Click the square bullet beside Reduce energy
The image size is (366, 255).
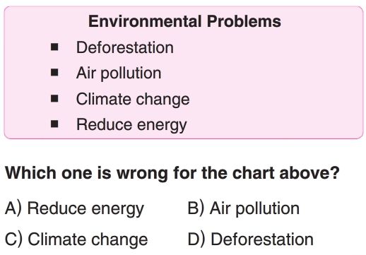[54, 124]
